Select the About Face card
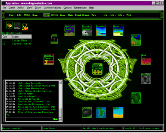The width and height of the screenshot is (166, 133). [146, 59]
